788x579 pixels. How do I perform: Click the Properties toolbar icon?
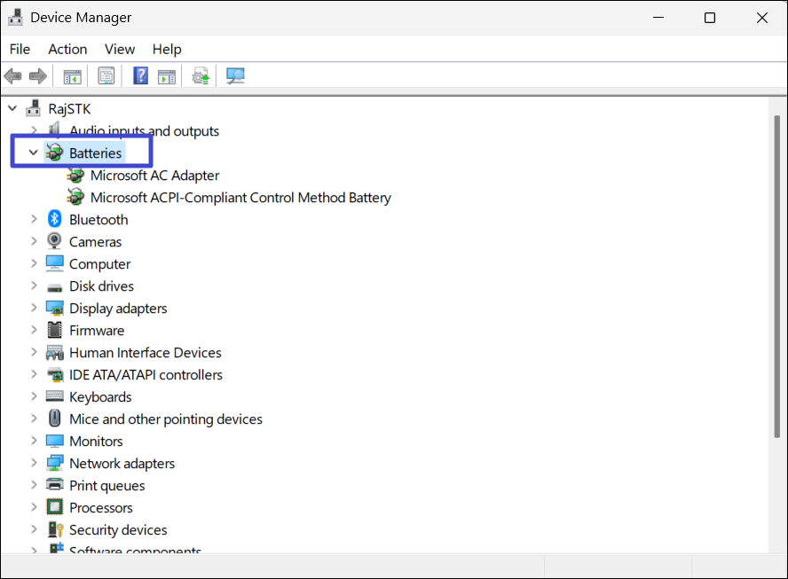[x=106, y=76]
